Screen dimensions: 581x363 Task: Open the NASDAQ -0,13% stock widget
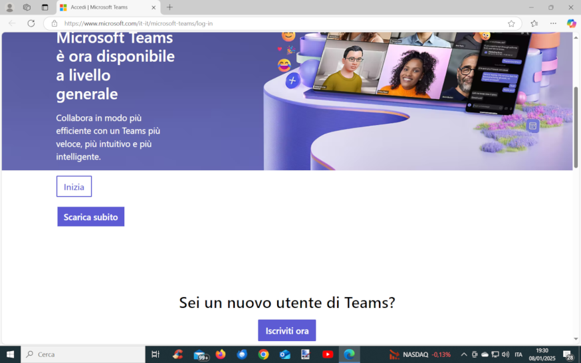click(420, 355)
